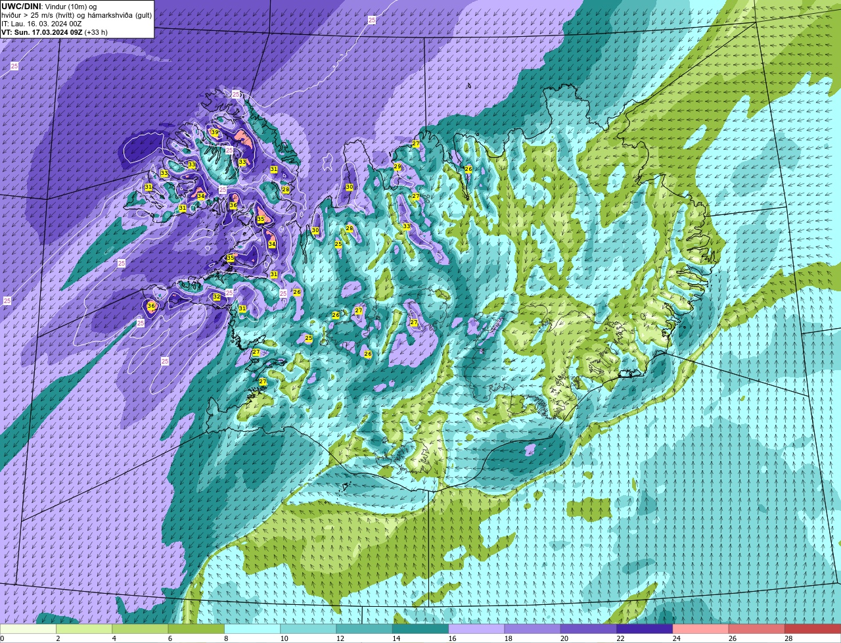Click the 6–8 m/s legend color swatch
The height and width of the screenshot is (643, 841).
196,629
